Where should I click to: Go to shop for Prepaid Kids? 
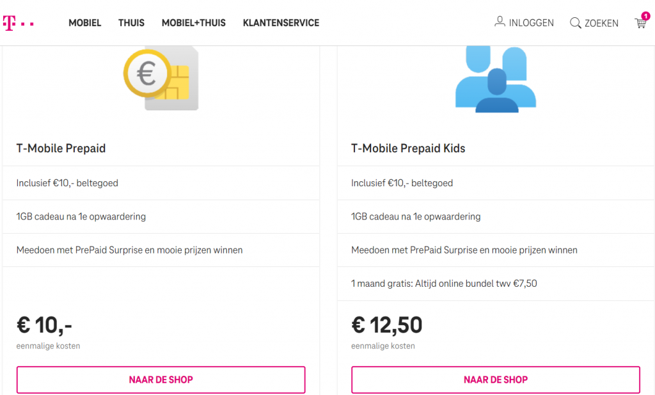pos(496,380)
